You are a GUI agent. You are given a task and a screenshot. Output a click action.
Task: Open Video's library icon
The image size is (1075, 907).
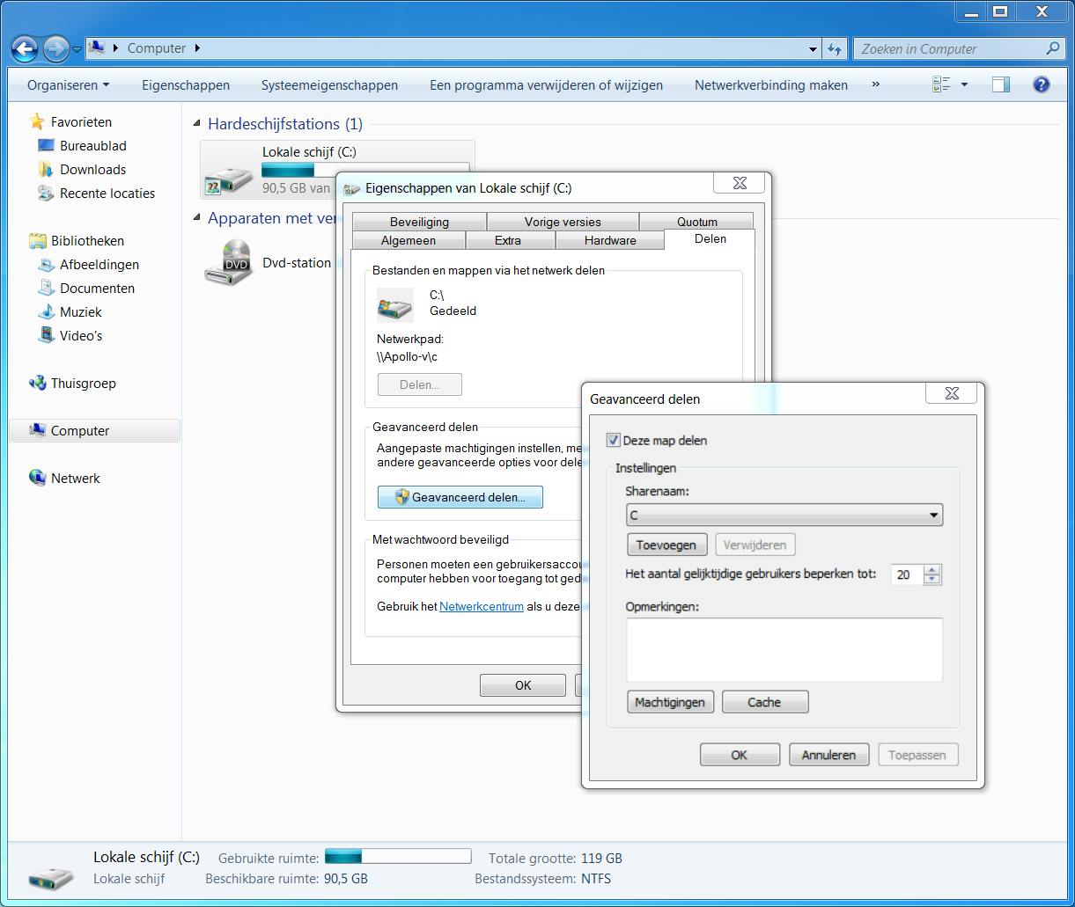(46, 335)
